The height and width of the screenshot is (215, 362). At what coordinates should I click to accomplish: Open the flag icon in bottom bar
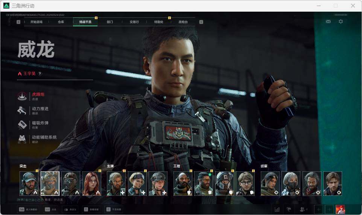[x=289, y=209]
